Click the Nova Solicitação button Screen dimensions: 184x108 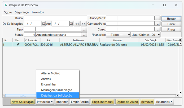pos(23,102)
